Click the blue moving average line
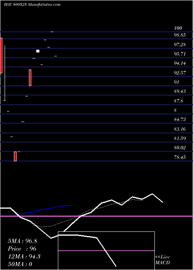Screen dimensions: 193x270 (42, 210)
